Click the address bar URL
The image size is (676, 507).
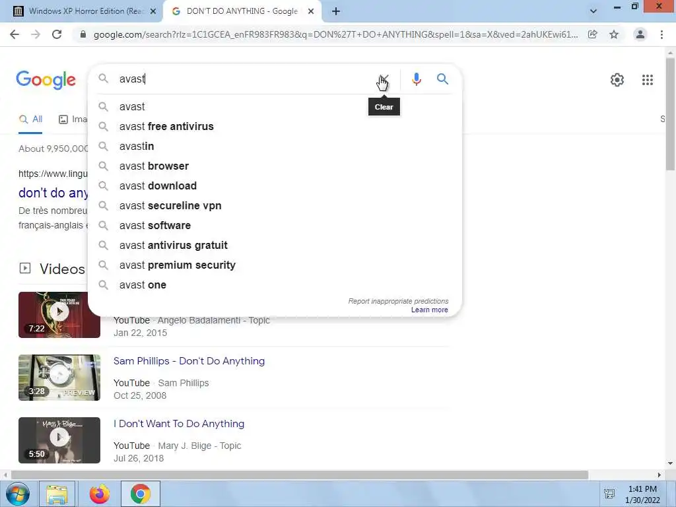pos(335,34)
